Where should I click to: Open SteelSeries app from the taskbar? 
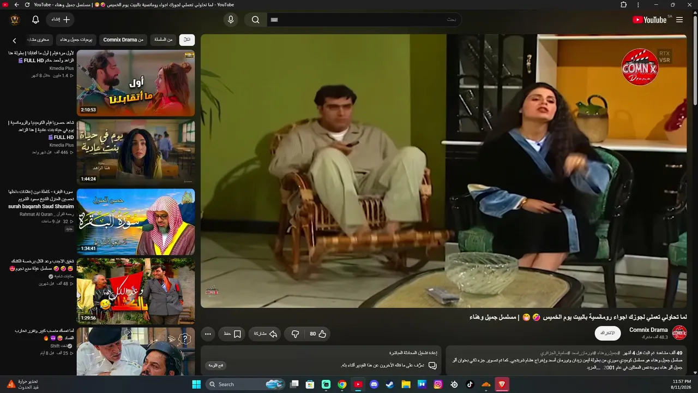tap(454, 384)
